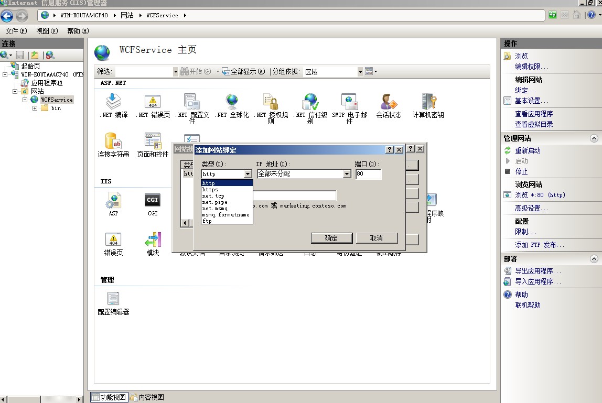The image size is (602, 403).
Task: Select the 应用程序池 tree item
Action: [x=47, y=83]
